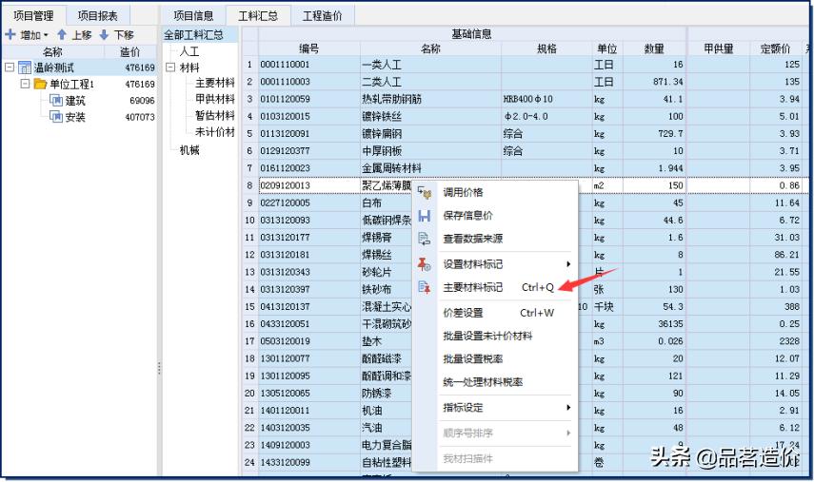Click the 温岭测试 project icon
The height and width of the screenshot is (482, 814).
click(25, 67)
